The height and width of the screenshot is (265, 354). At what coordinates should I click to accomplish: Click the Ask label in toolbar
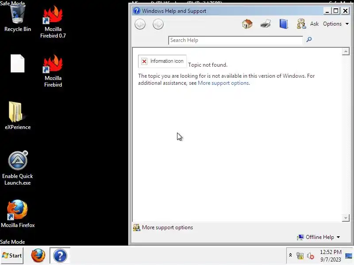pos(314,24)
